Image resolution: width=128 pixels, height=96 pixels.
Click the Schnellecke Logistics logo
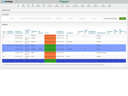(64, 2)
